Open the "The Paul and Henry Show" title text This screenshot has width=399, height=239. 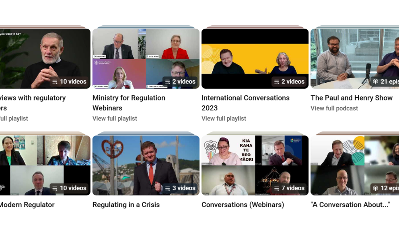point(352,98)
